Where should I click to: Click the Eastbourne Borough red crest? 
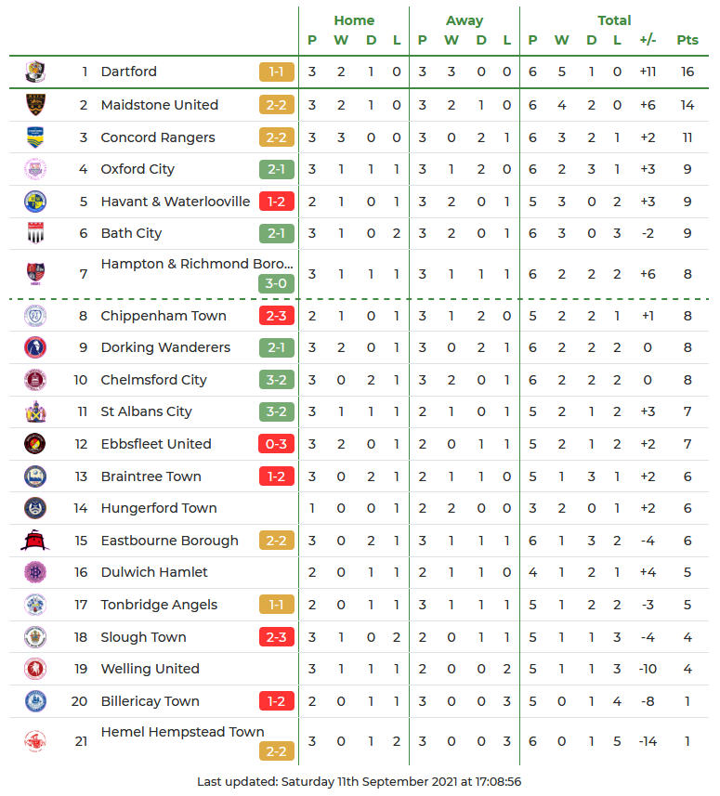point(35,541)
